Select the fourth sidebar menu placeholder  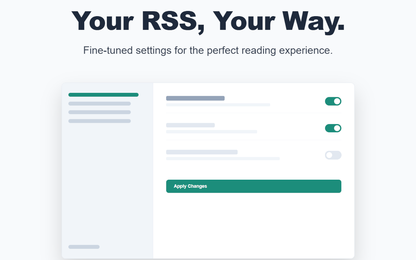[99, 121]
